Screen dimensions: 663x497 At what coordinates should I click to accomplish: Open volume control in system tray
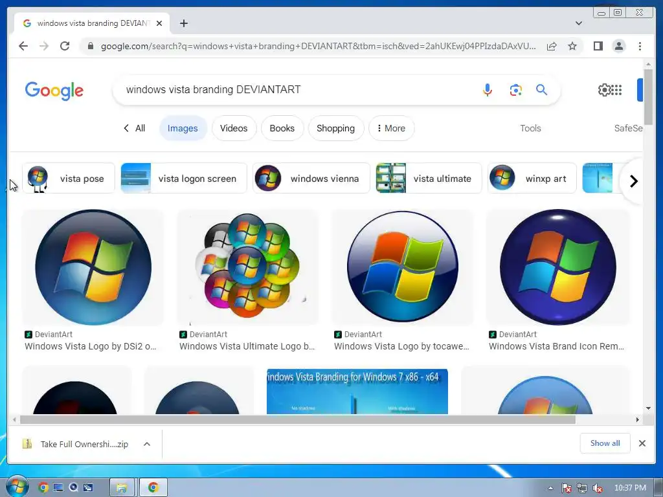598,488
